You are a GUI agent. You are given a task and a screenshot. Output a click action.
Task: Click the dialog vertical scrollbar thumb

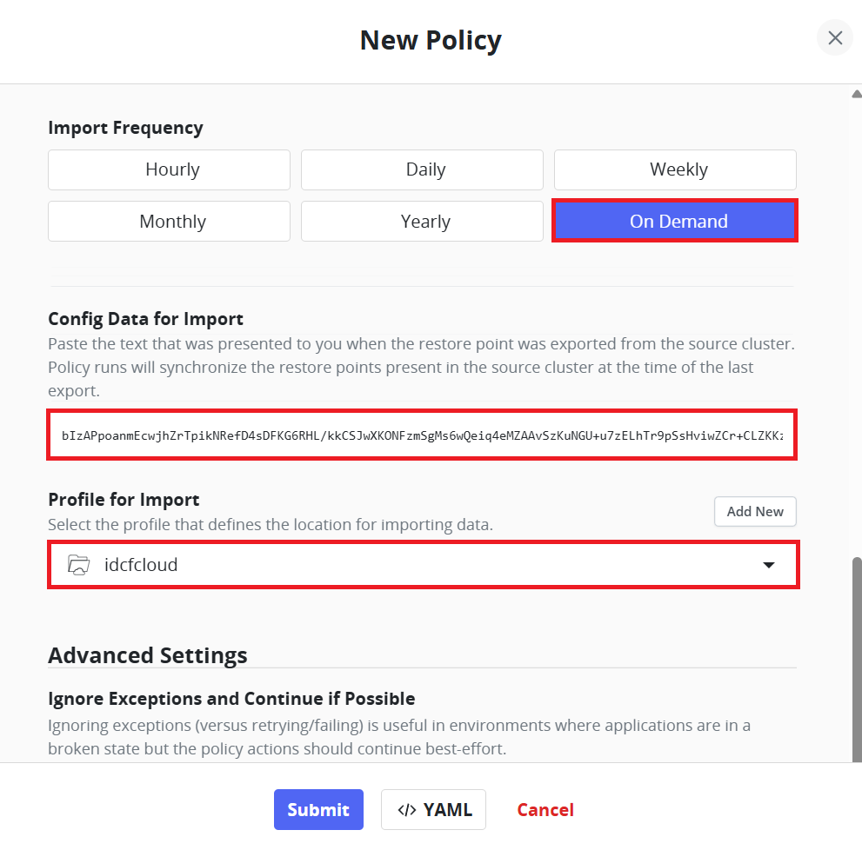click(857, 660)
